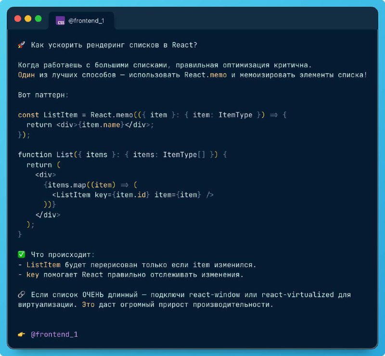
Task: Click the '<ListItem key={item.id}' code line
Action: click(x=133, y=195)
